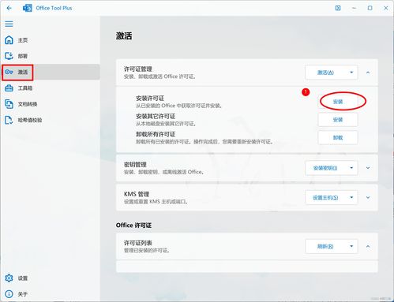This screenshot has height=302, width=394.
Task: Click the KMS 管理 heading text
Action: tap(137, 194)
